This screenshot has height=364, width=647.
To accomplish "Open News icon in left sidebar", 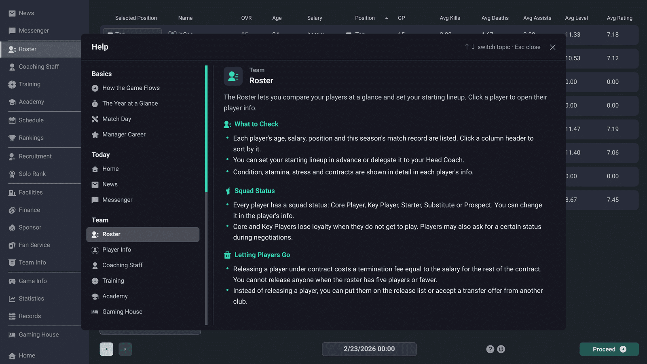I will pos(12,13).
